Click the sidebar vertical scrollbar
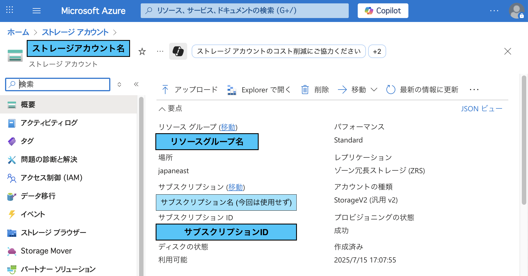Image resolution: width=528 pixels, height=276 pixels. [x=141, y=186]
